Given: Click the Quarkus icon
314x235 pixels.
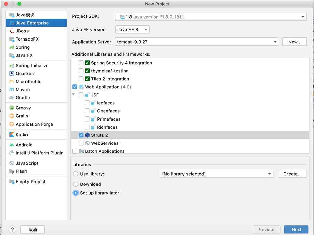Looking at the screenshot, I should [12, 74].
